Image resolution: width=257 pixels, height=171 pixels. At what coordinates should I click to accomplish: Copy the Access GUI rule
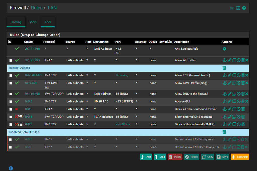tap(234, 101)
